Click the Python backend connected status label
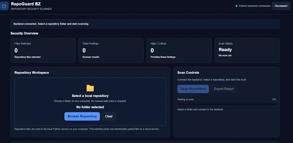Screen dimensions: 293x143 point(255,6)
